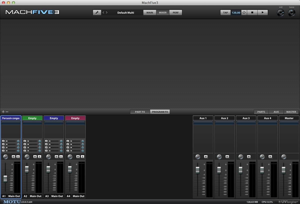Click the P button on A2's second send

tap(25, 144)
